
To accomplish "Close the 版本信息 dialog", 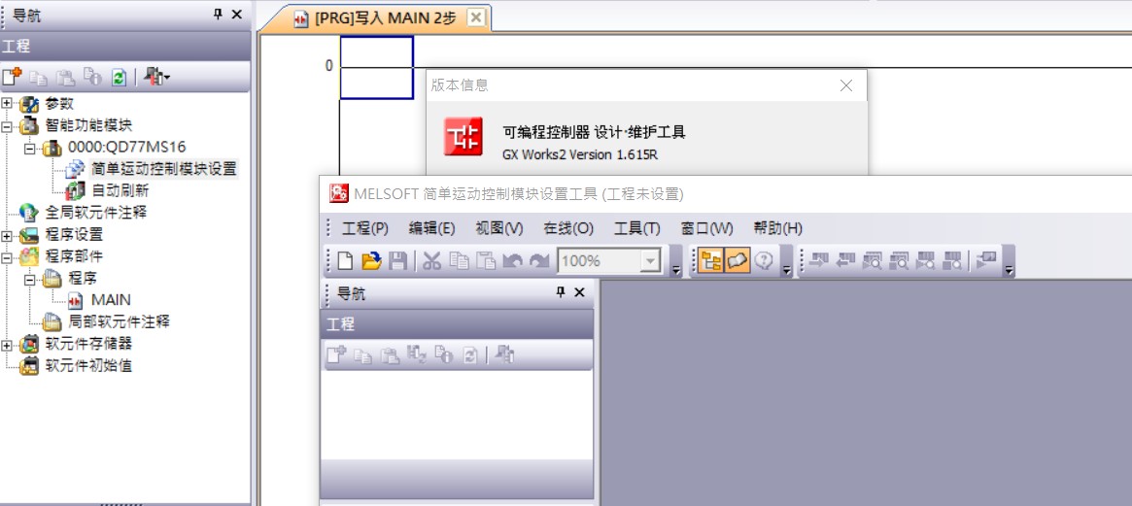I will 846,85.
